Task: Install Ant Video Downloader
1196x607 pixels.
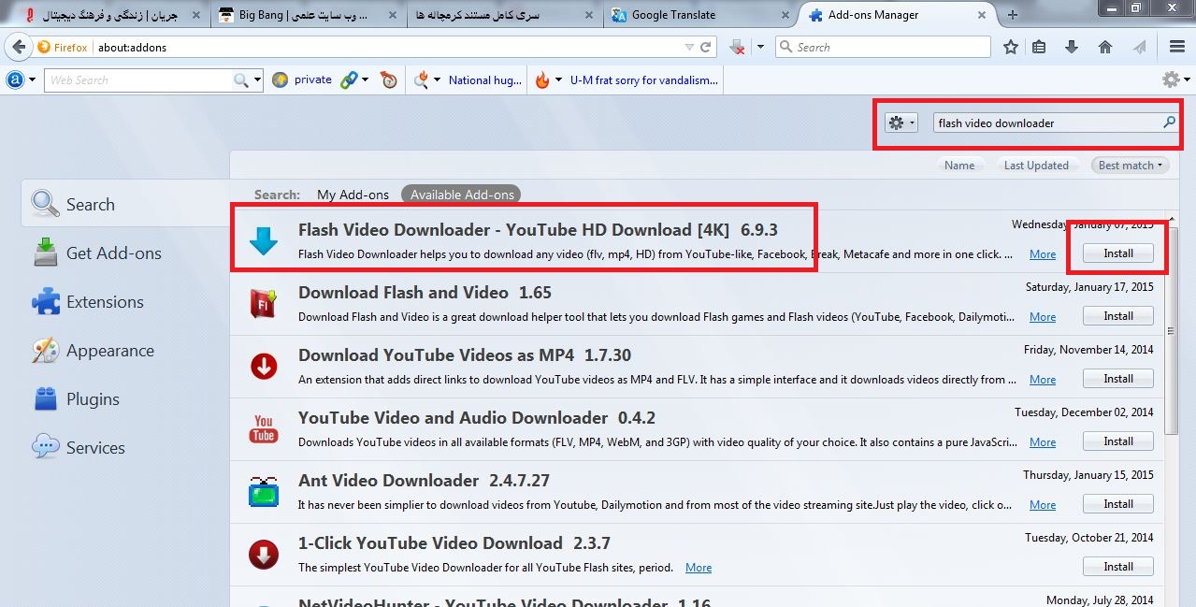Action: click(1117, 504)
